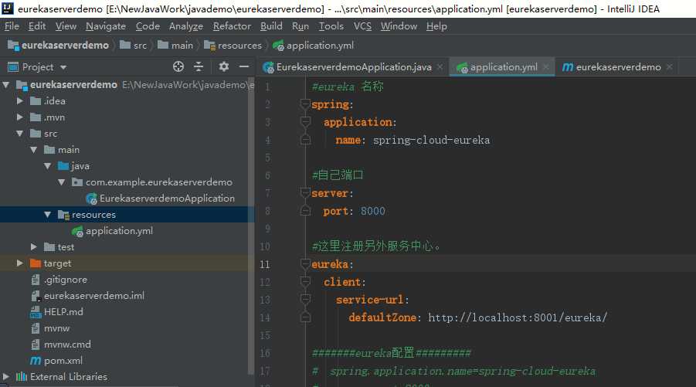
Task: Close the application.yml editor tab
Action: click(x=546, y=67)
